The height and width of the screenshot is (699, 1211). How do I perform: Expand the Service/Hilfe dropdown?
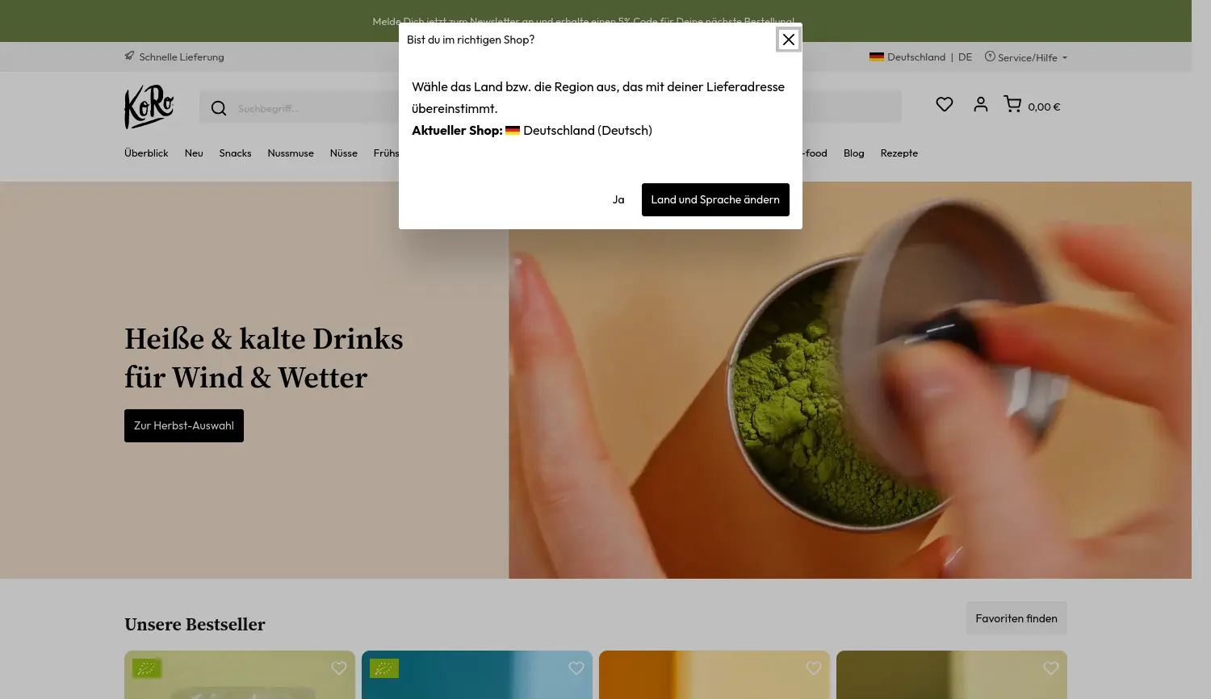pyautogui.click(x=1027, y=57)
